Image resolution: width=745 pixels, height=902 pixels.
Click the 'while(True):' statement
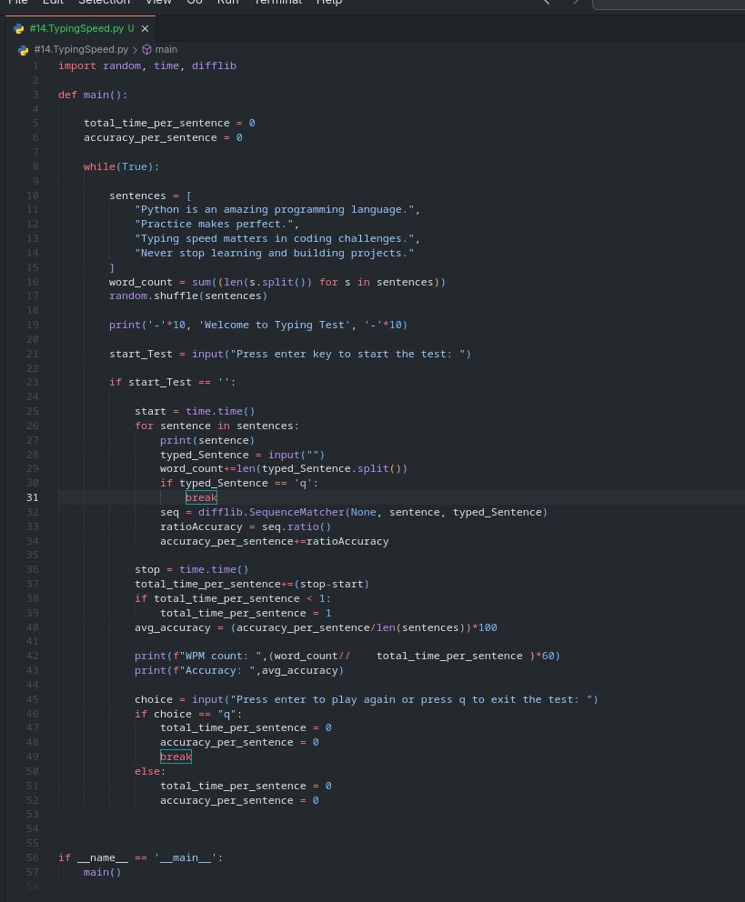[121, 166]
